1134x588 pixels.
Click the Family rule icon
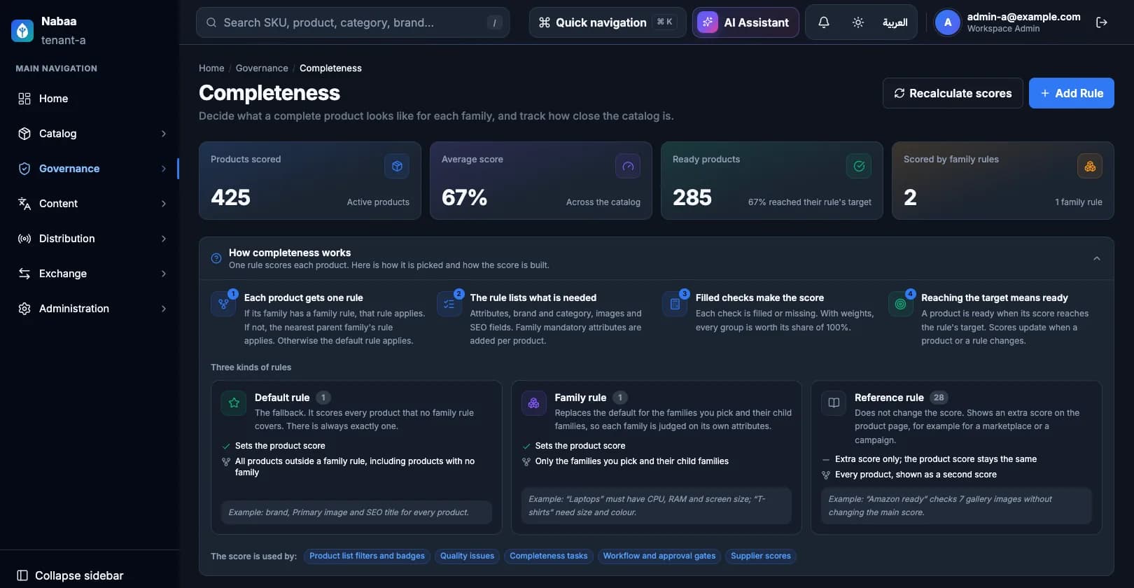tap(534, 403)
